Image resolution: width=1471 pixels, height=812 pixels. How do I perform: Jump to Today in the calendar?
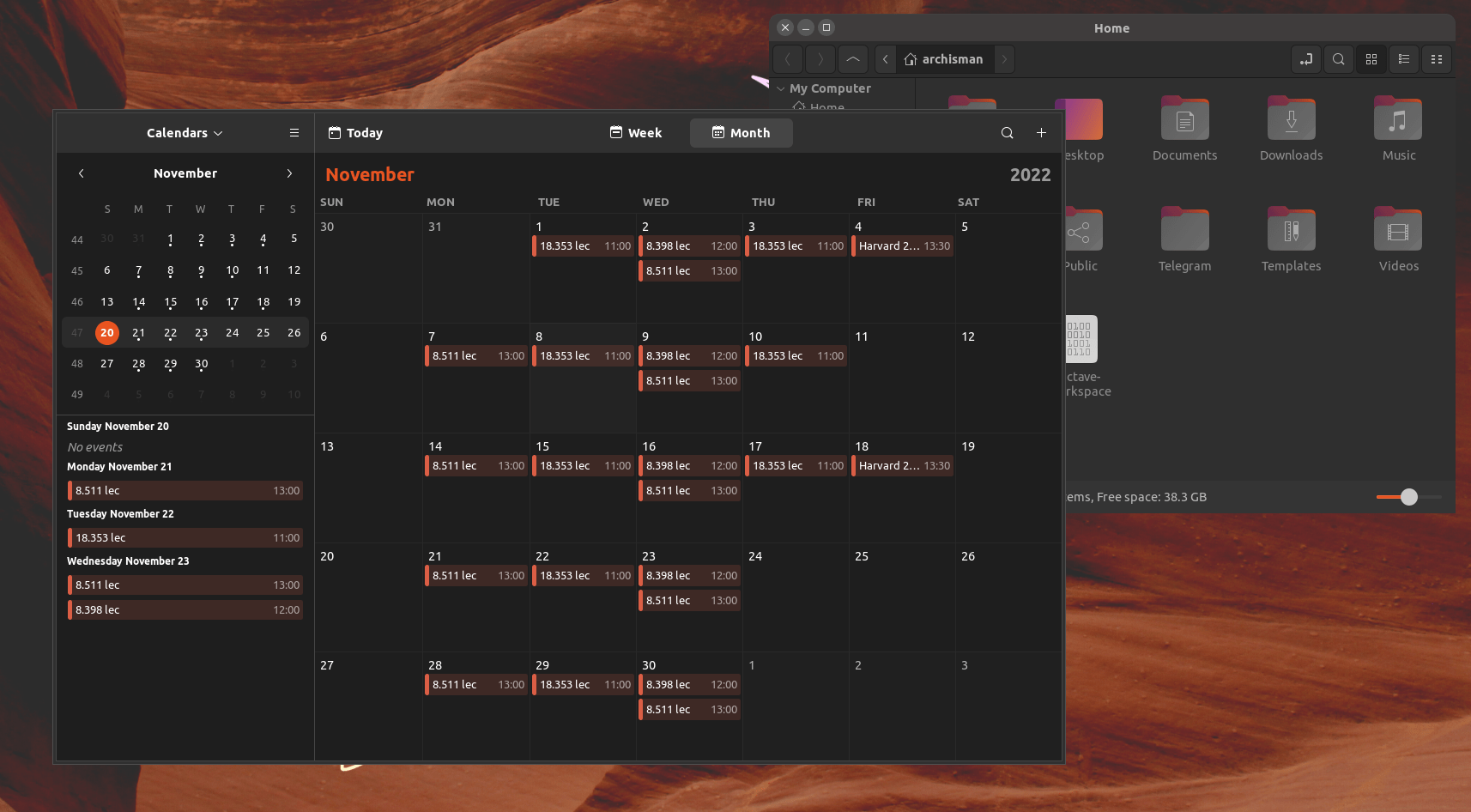click(354, 133)
